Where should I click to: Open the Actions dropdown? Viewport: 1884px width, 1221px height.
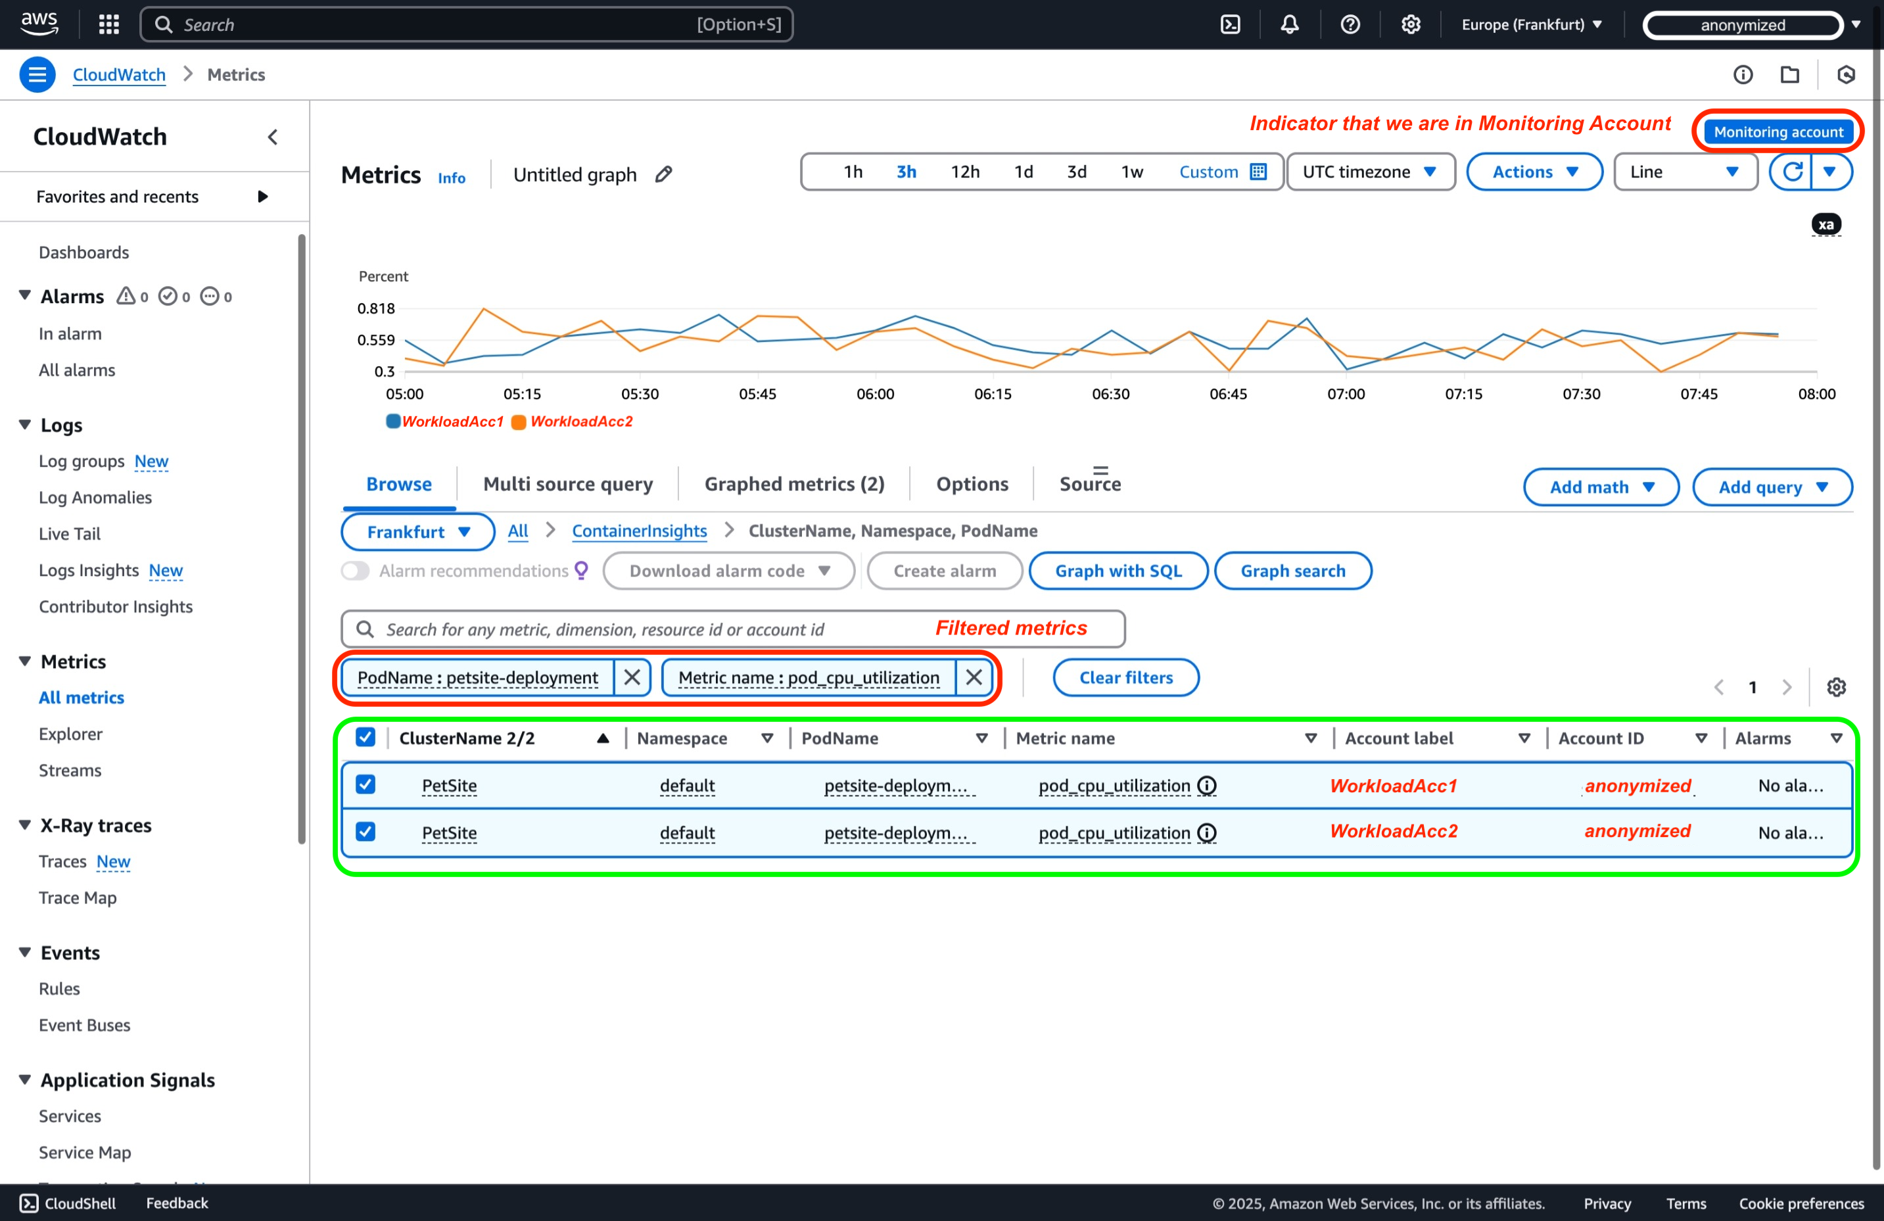point(1534,172)
